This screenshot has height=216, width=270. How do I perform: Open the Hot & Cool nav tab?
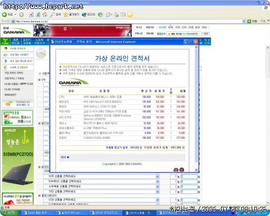[5, 41]
